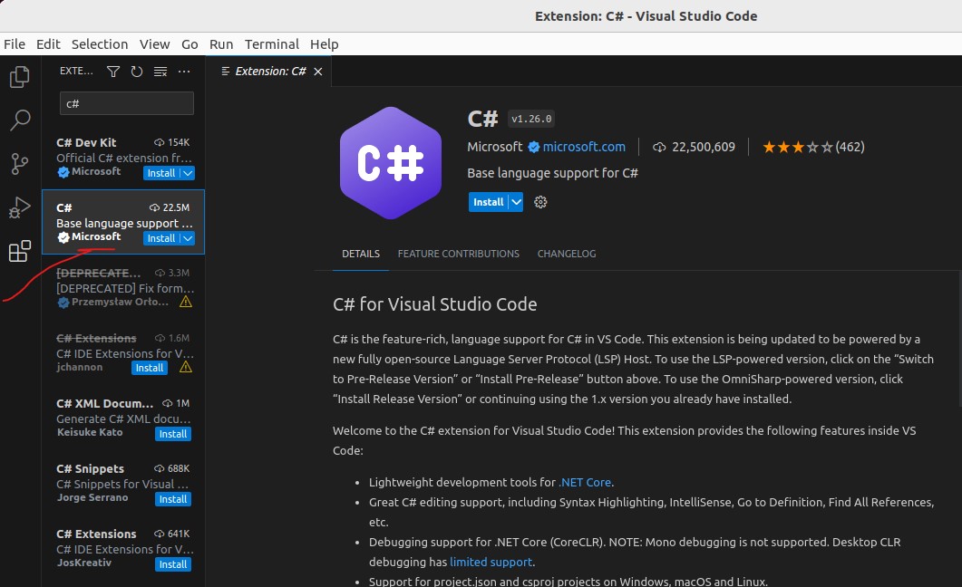Viewport: 962px width, 587px height.
Task: Click the extensions search box containing c#
Action: (126, 103)
